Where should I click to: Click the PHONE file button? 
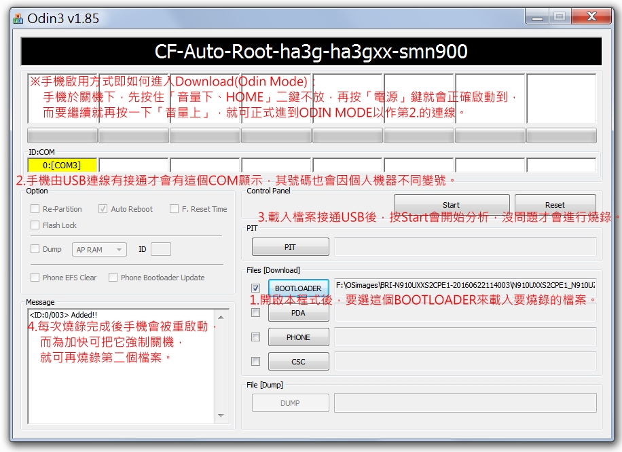click(298, 337)
